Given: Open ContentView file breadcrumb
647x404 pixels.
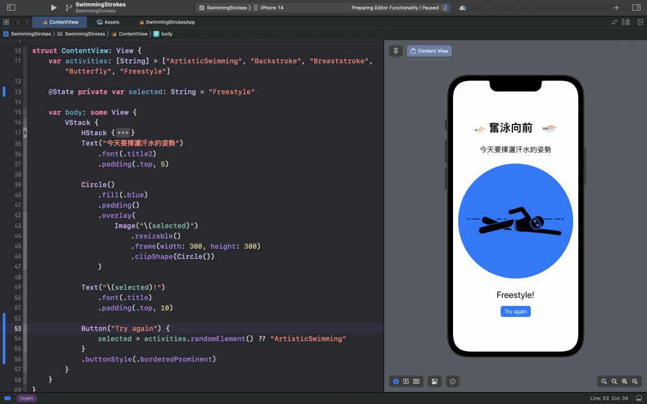Looking at the screenshot, I should pos(130,34).
